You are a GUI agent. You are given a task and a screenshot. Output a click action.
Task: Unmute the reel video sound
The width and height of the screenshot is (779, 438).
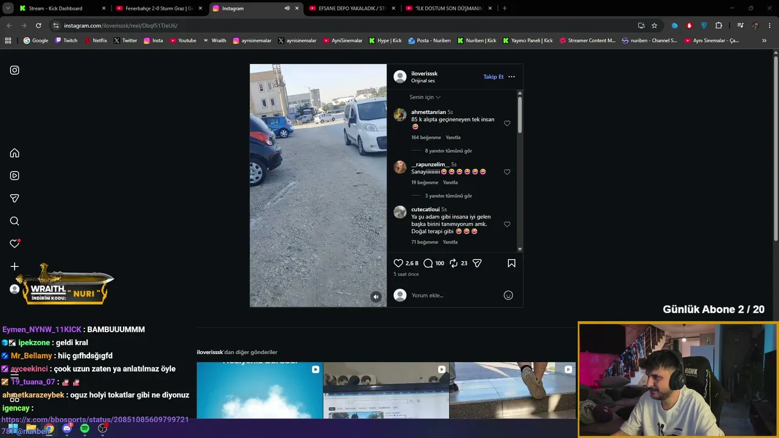pos(376,297)
